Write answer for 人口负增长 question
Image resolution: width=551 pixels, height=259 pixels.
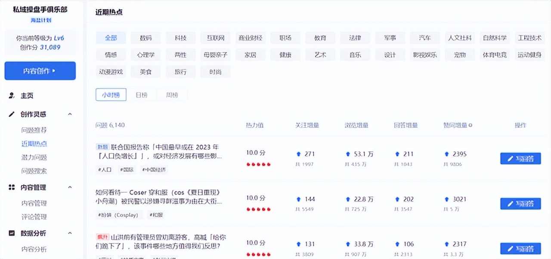point(520,159)
